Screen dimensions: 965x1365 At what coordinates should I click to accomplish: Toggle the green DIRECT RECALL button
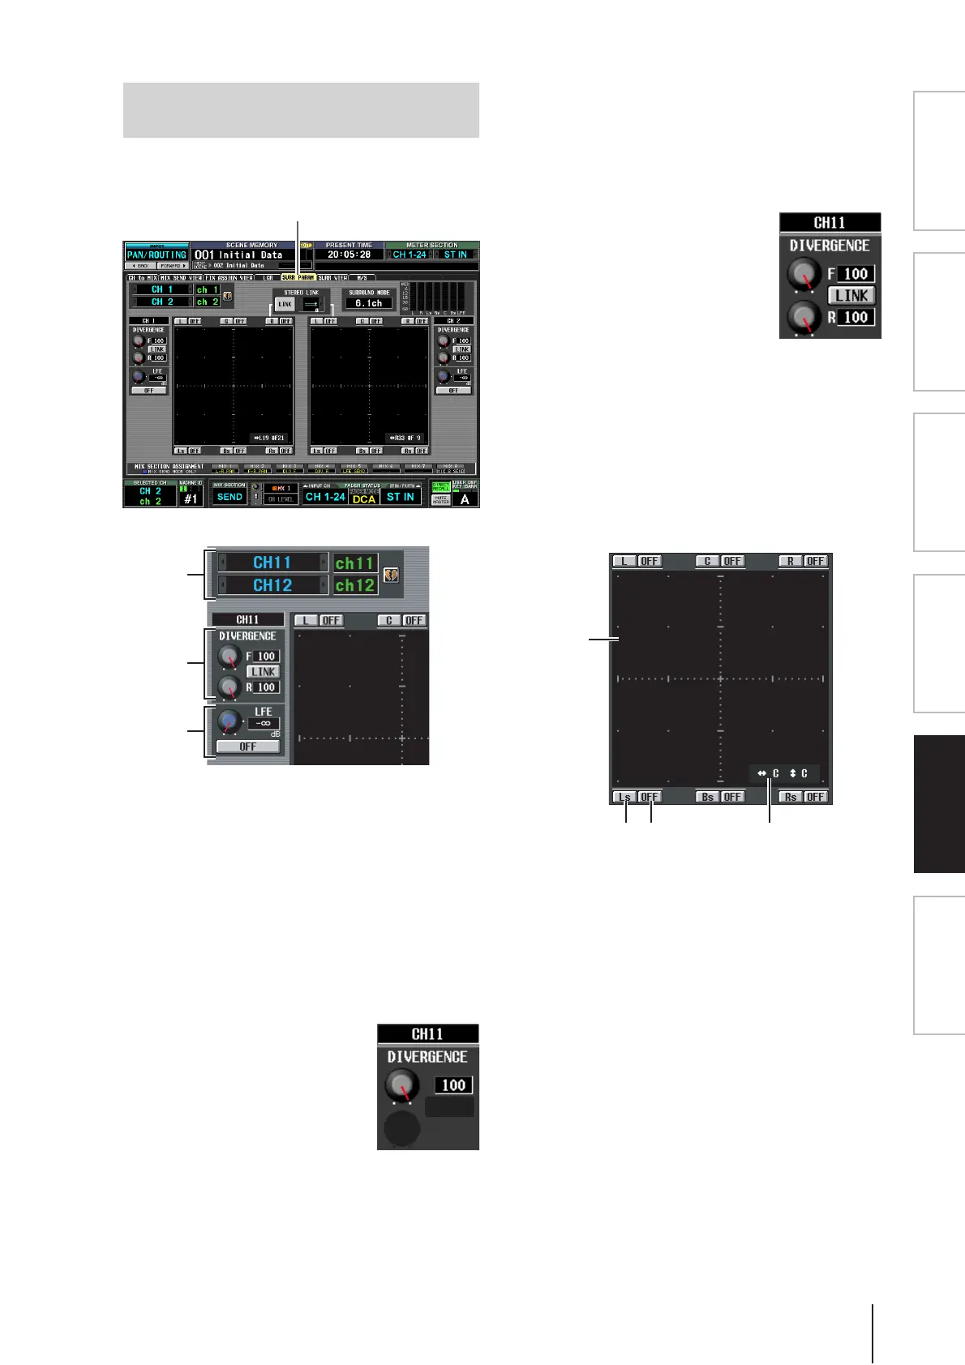(441, 486)
